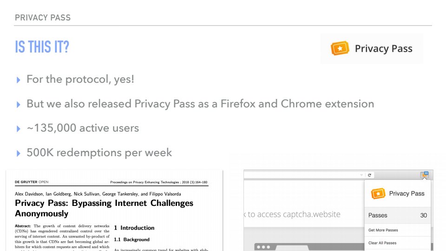Viewport: 446px width, 251px height.
Task: Click the orange ticket logo in popup
Action: [x=378, y=193]
